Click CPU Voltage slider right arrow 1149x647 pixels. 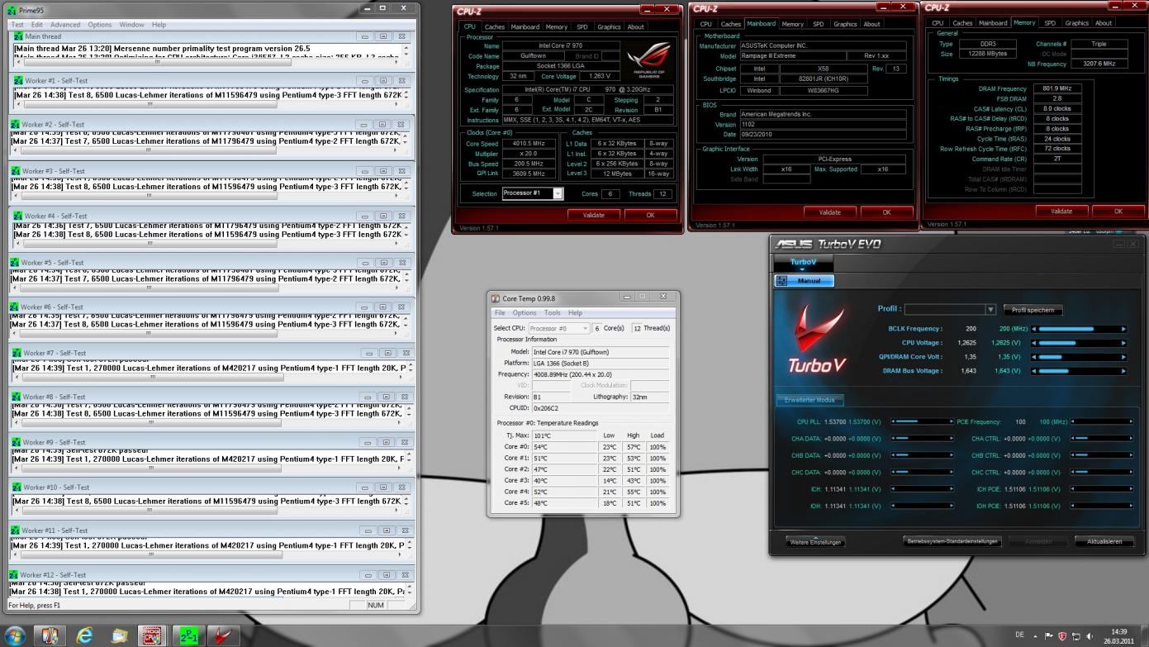point(1123,343)
